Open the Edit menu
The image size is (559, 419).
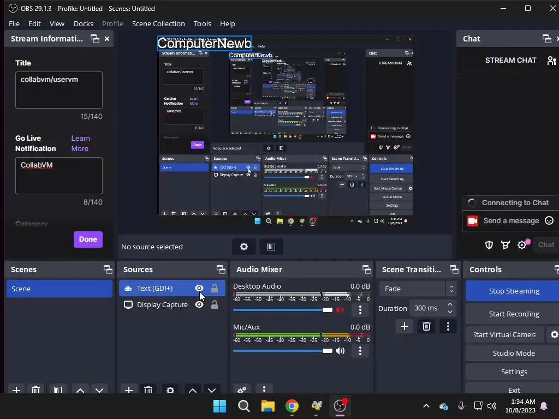pos(34,23)
